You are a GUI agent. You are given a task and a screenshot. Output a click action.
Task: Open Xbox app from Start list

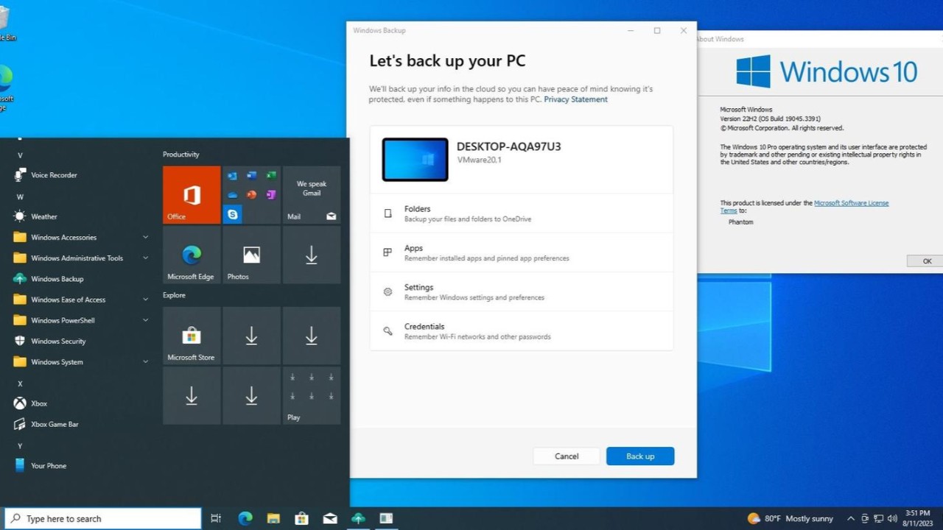(39, 403)
